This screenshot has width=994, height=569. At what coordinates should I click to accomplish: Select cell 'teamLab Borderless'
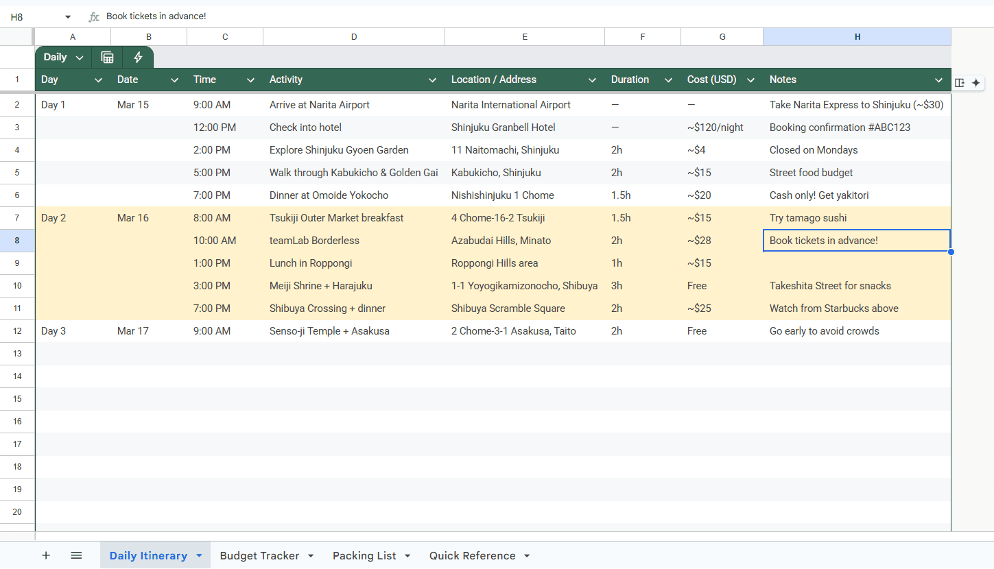tap(354, 241)
